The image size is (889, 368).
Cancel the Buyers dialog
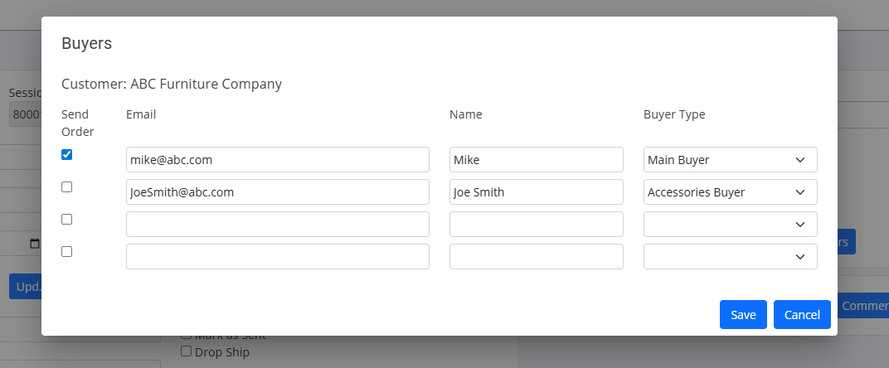(802, 315)
